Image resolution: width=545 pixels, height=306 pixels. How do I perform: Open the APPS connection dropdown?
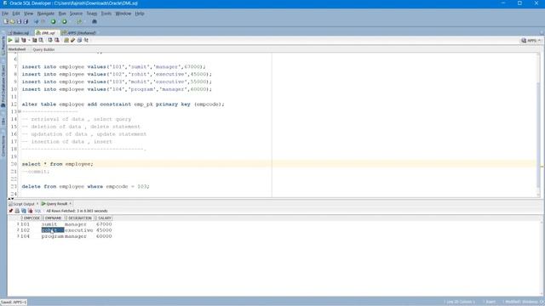click(x=531, y=41)
